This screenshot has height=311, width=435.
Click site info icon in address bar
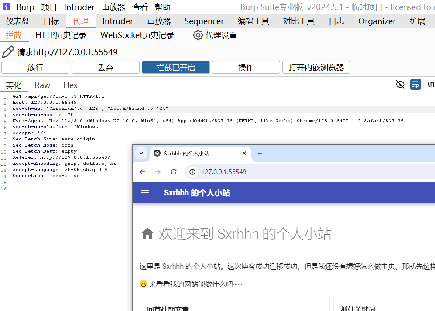click(192, 172)
